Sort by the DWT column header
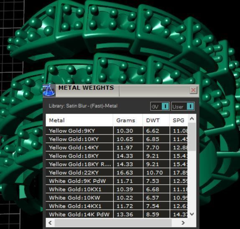Viewport: 240px width, 229px height. click(x=156, y=120)
